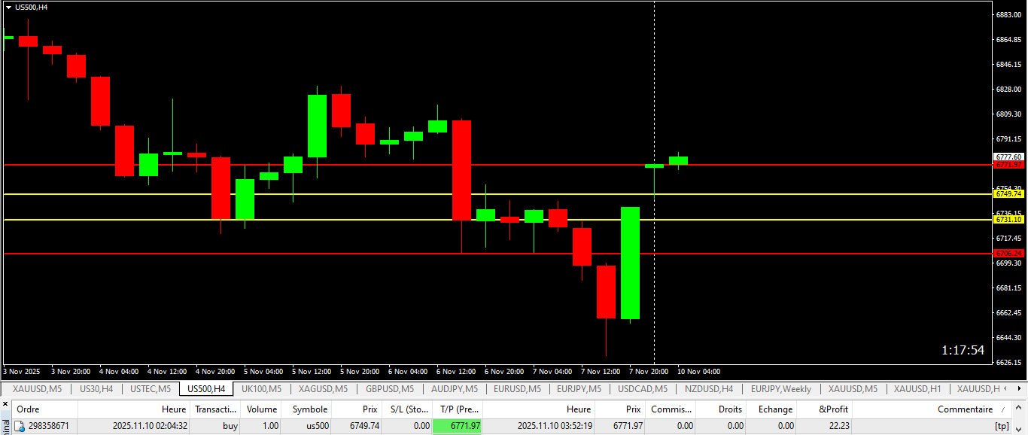The width and height of the screenshot is (1028, 435).
Task: Click the 6 Nov 12:00 time axis label
Action: 458,372
